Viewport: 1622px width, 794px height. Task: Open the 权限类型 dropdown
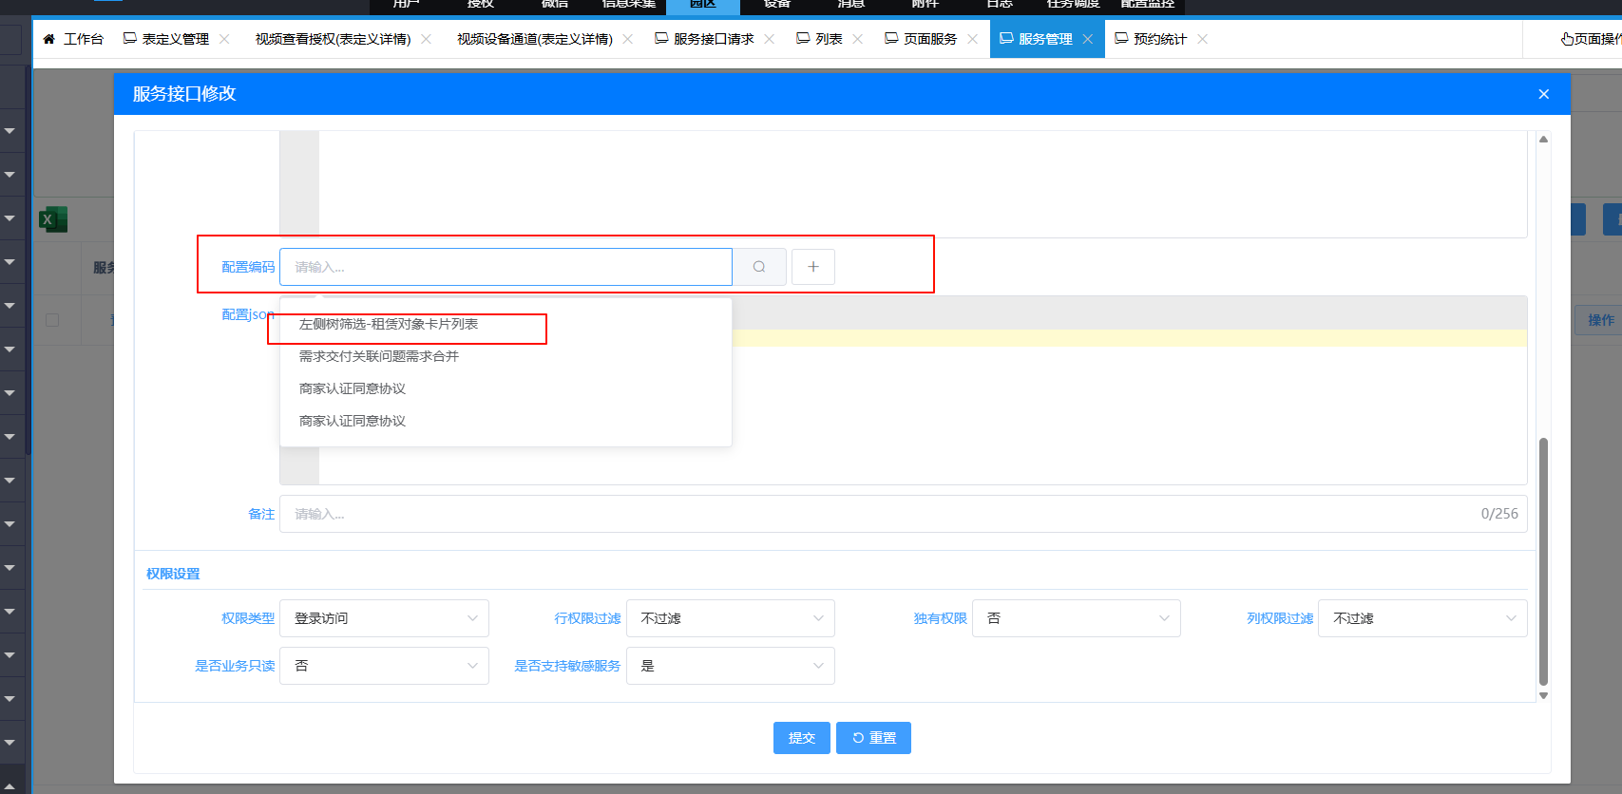[x=384, y=618]
